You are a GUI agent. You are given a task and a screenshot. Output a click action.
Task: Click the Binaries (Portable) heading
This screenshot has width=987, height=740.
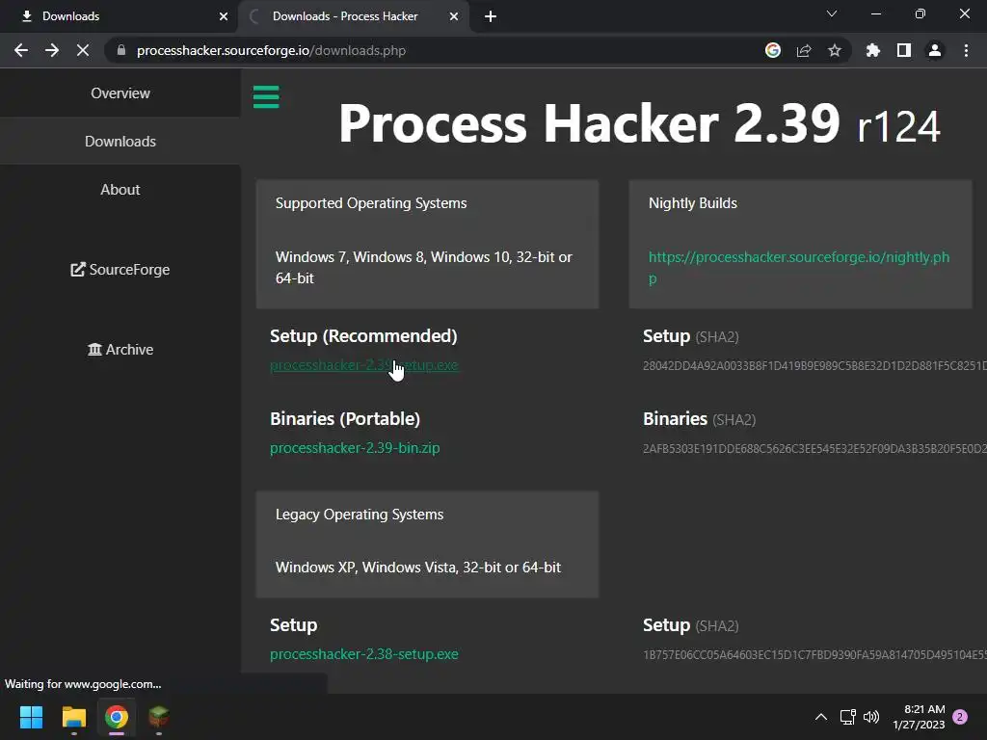345,419
